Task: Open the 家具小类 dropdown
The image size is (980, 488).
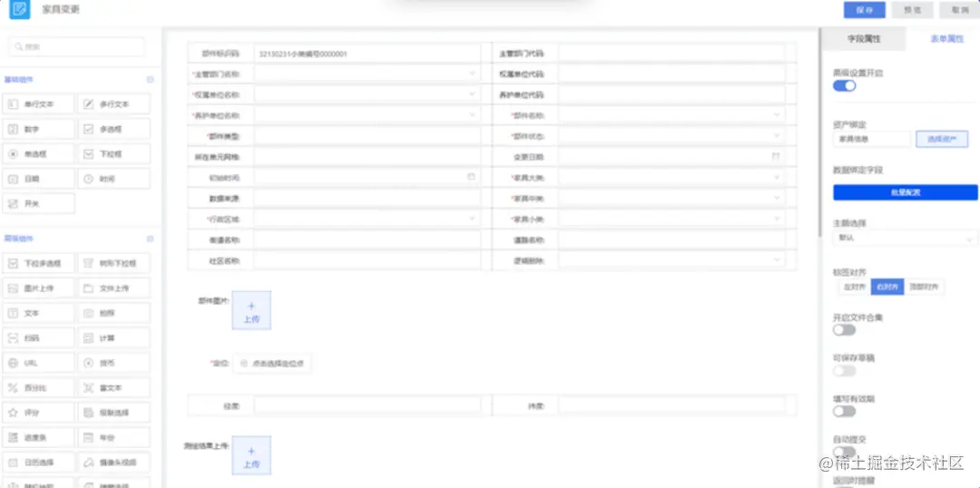Action: 671,220
